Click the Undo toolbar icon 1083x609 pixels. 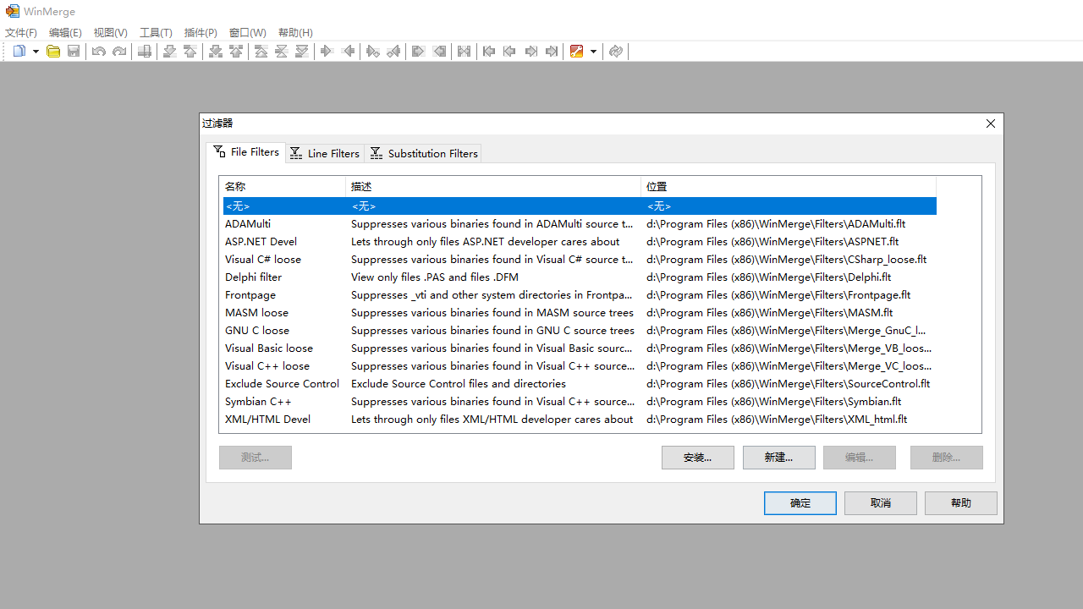(x=98, y=51)
